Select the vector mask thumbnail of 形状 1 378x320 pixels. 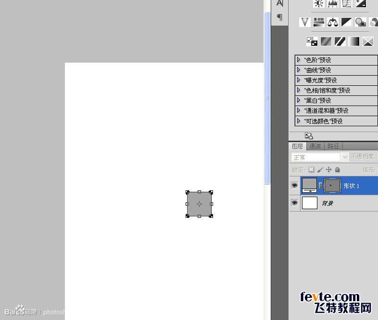tap(332, 186)
